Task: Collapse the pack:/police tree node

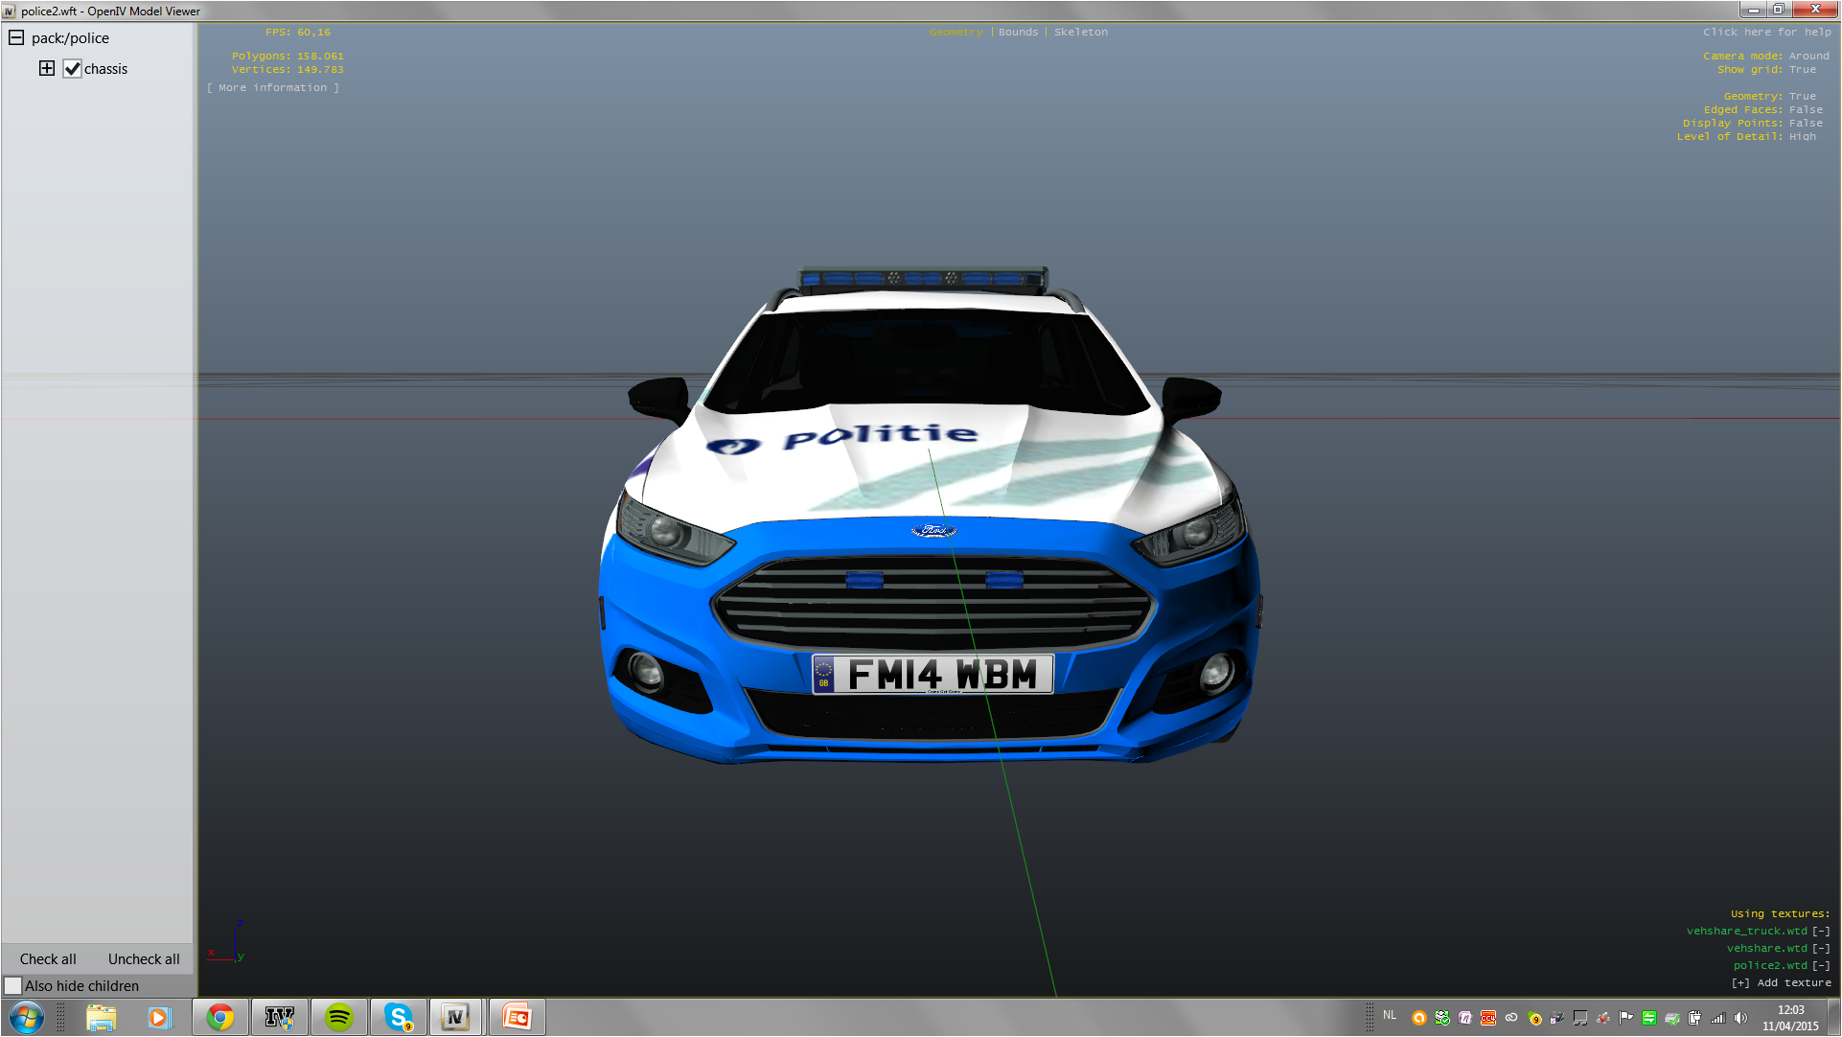Action: coord(16,38)
